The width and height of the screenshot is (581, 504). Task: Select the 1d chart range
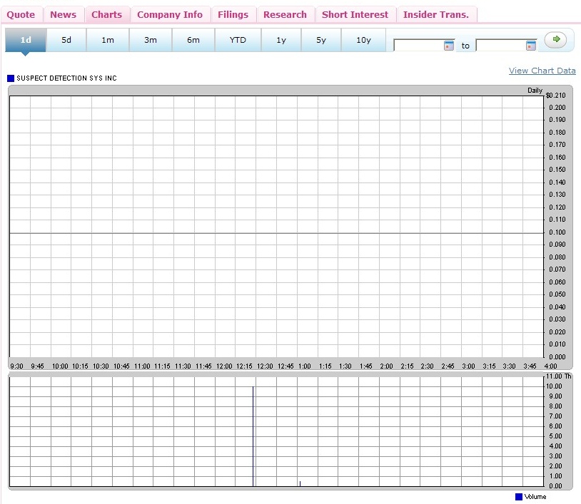[26, 40]
